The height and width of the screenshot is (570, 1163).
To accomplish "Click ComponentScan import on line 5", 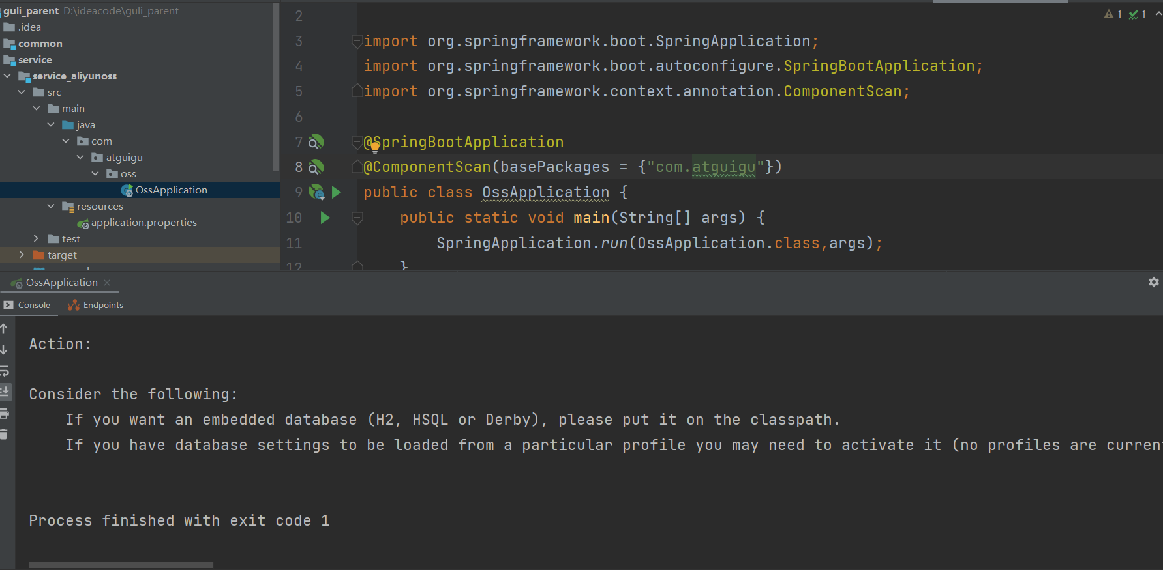I will click(842, 92).
